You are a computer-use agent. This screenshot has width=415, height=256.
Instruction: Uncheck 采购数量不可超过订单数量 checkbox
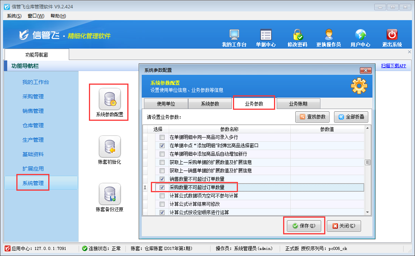click(x=162, y=187)
